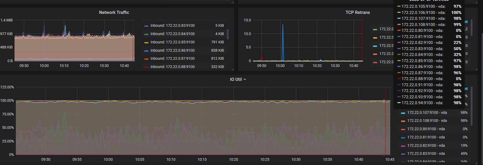This screenshot has height=165, width=483.
Task: Click the Network Traffic legend scrollbar
Action: (228, 34)
